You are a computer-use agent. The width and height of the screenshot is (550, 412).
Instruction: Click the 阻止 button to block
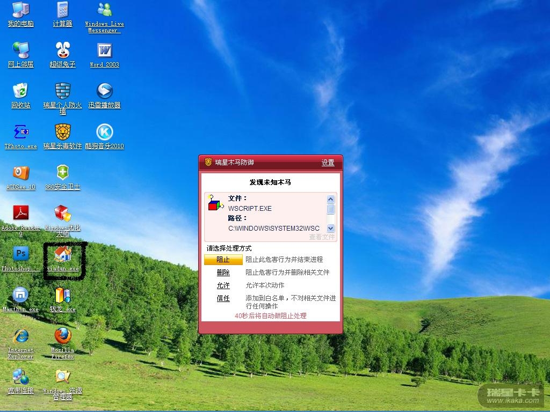[x=223, y=260]
